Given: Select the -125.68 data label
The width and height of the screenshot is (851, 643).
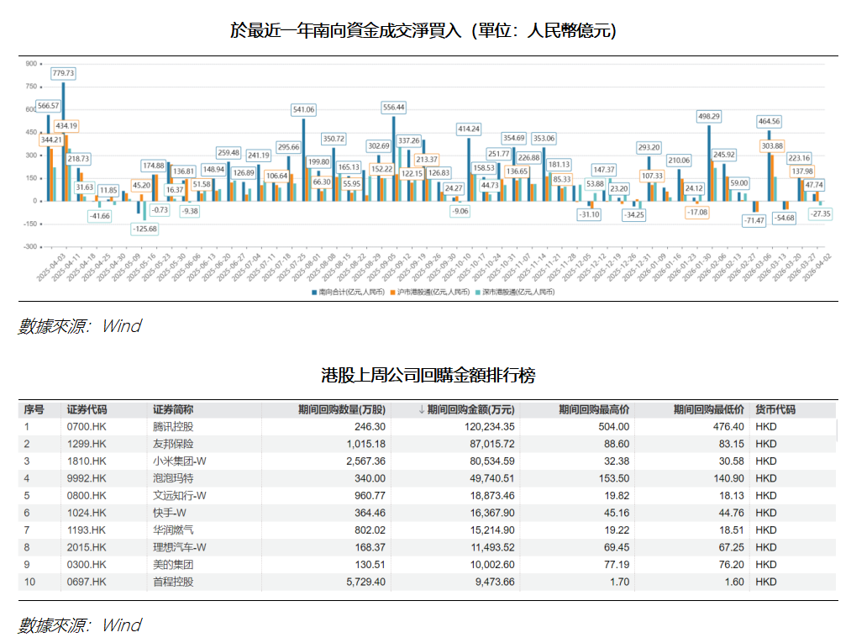Looking at the screenshot, I should point(144,229).
